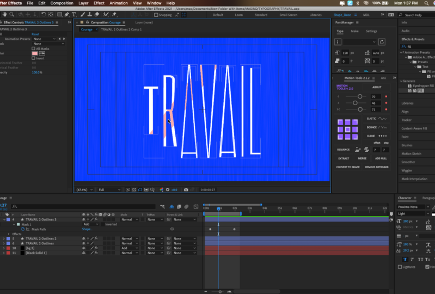This screenshot has width=435, height=294.
Task: Switch to FontManager Settings tab
Action: 371,31
